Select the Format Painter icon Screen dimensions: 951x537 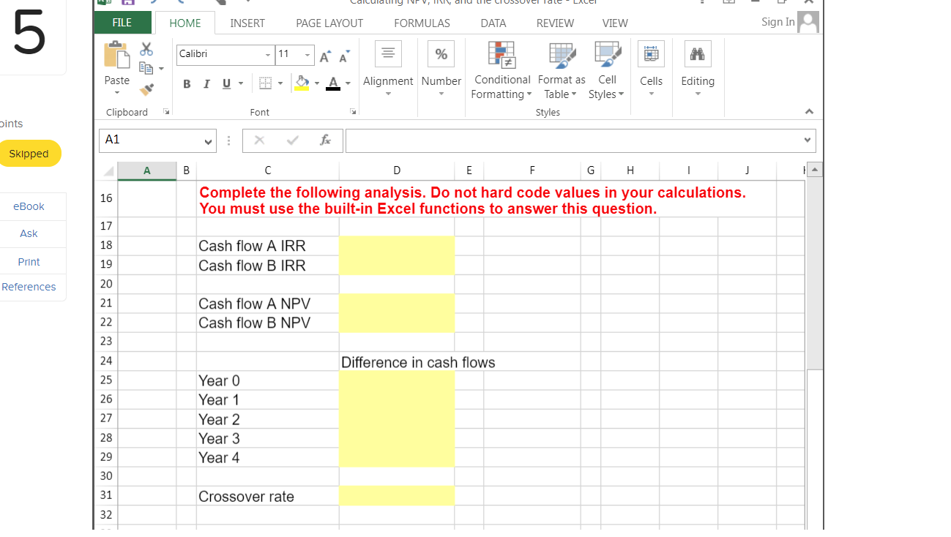click(x=146, y=90)
